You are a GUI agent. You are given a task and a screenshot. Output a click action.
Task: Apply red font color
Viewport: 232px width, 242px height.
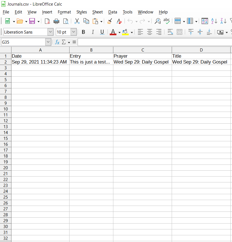coord(113,32)
